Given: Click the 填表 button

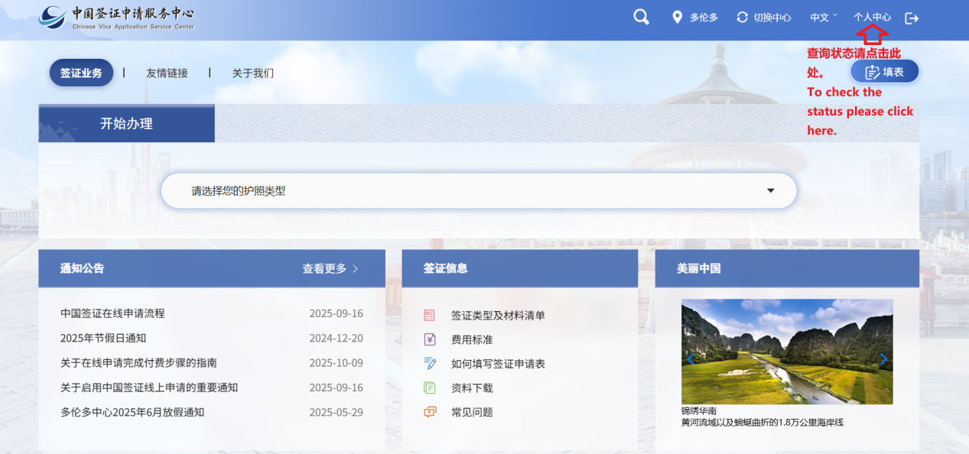Looking at the screenshot, I should (884, 72).
